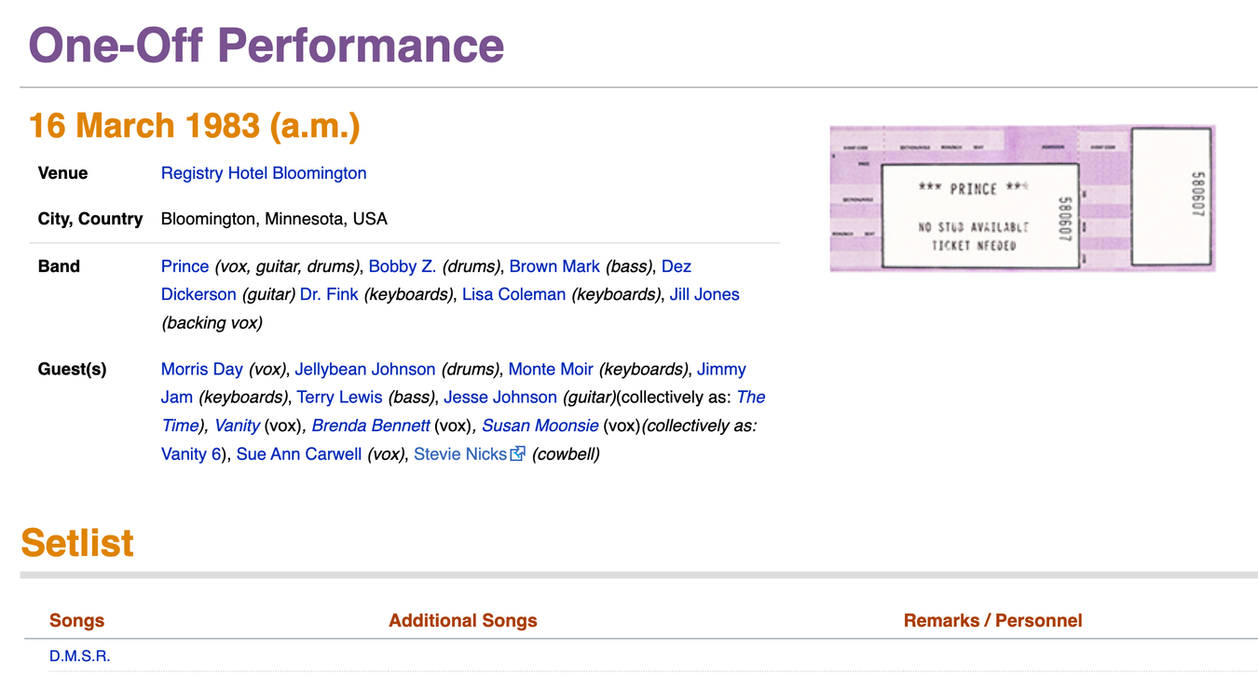Select the 16 March 1983 (a.m.) date heading

(x=195, y=126)
